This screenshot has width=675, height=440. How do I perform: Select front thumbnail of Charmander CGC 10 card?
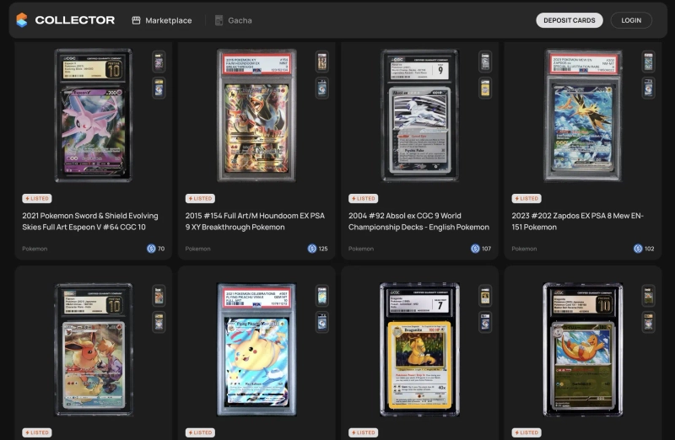click(648, 296)
